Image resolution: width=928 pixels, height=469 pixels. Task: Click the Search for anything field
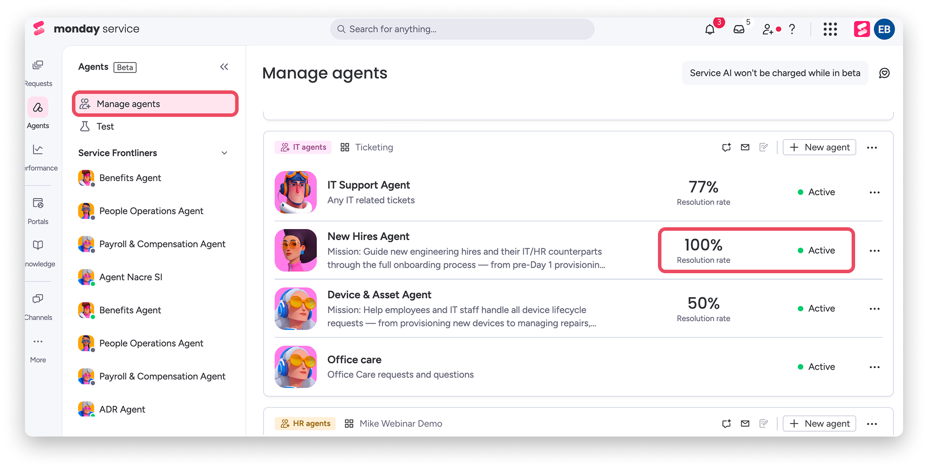[462, 29]
